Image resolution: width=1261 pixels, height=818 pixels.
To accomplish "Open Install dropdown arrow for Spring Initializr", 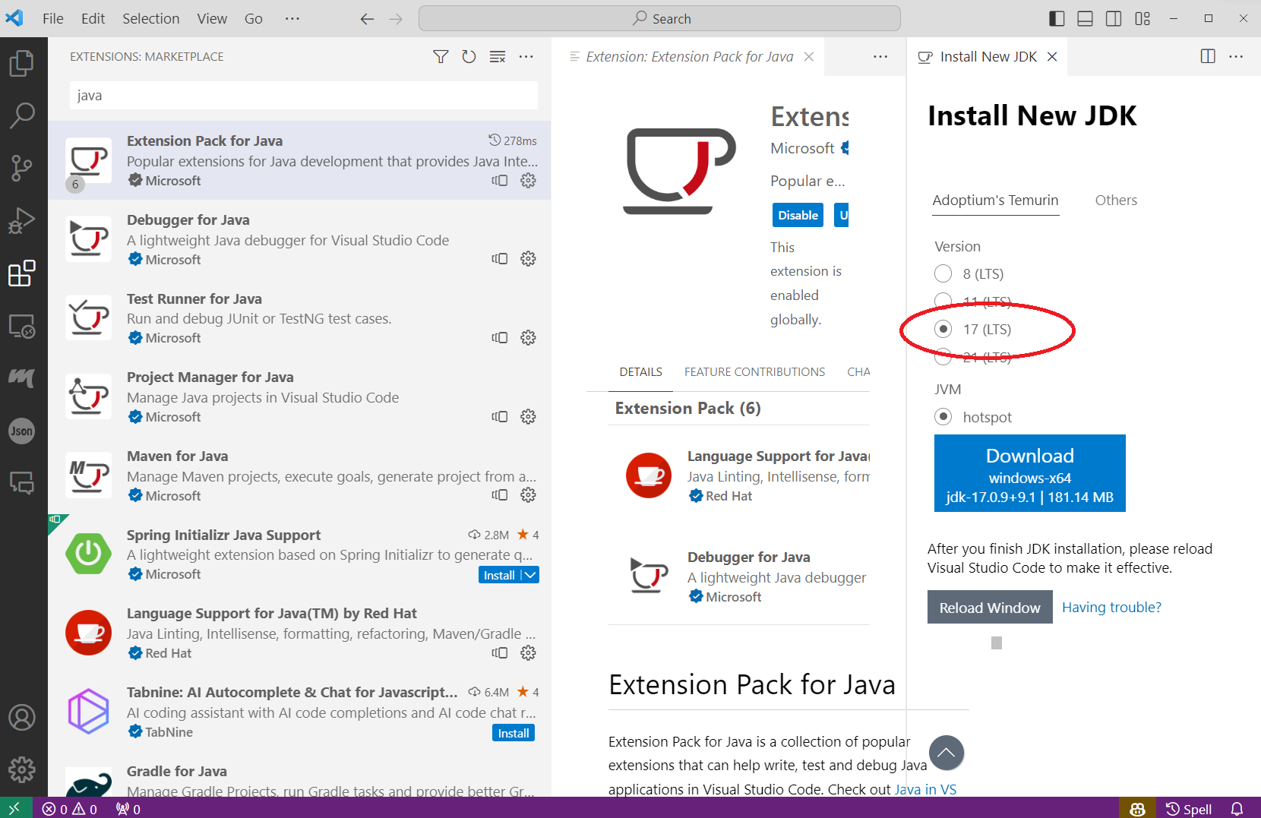I will pyautogui.click(x=530, y=575).
